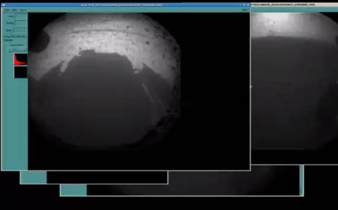Viewport: 338px width, 210px height.
Task: Click the image min/max info text
Action: click(15, 38)
